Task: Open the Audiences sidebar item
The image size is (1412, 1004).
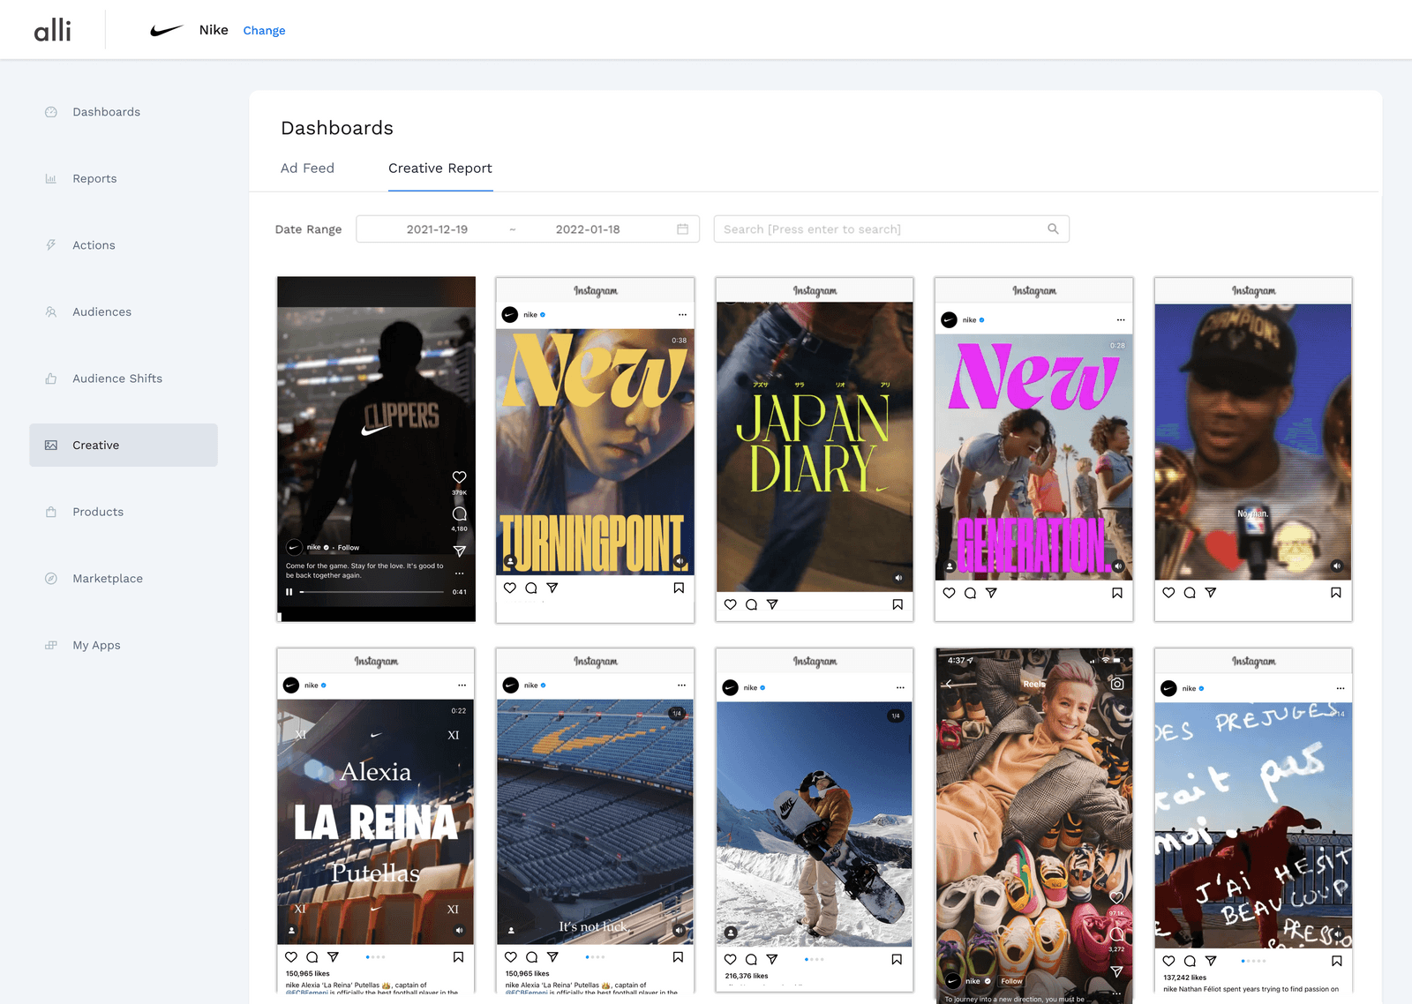Action: [x=101, y=311]
